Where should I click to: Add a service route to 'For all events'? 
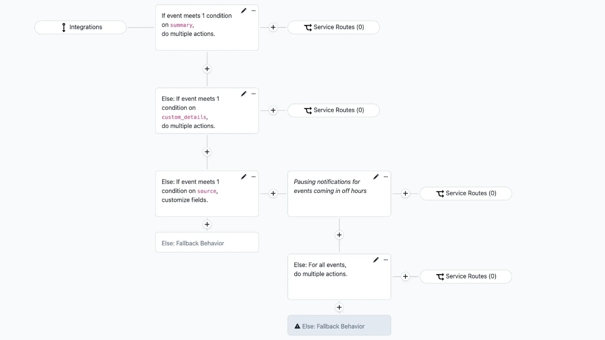405,276
